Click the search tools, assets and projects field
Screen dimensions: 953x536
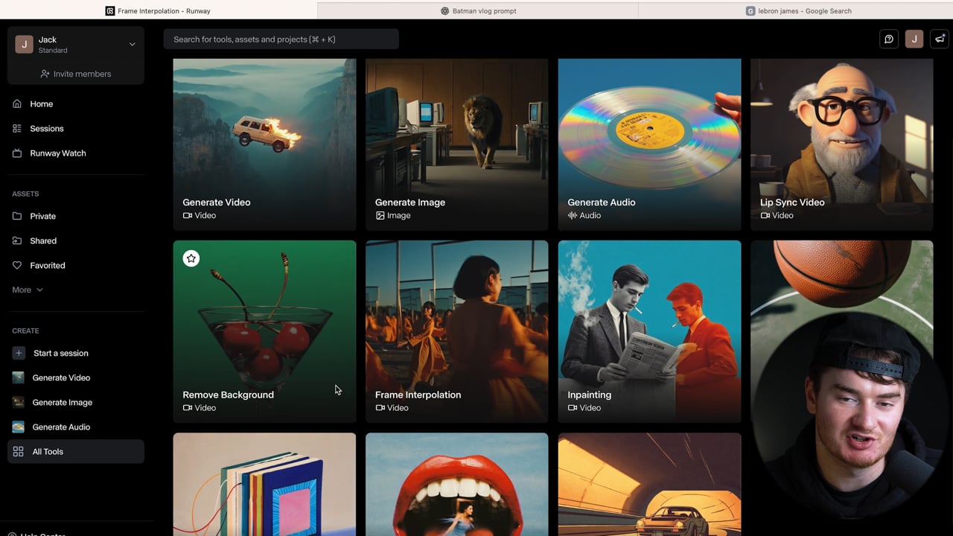pos(281,39)
